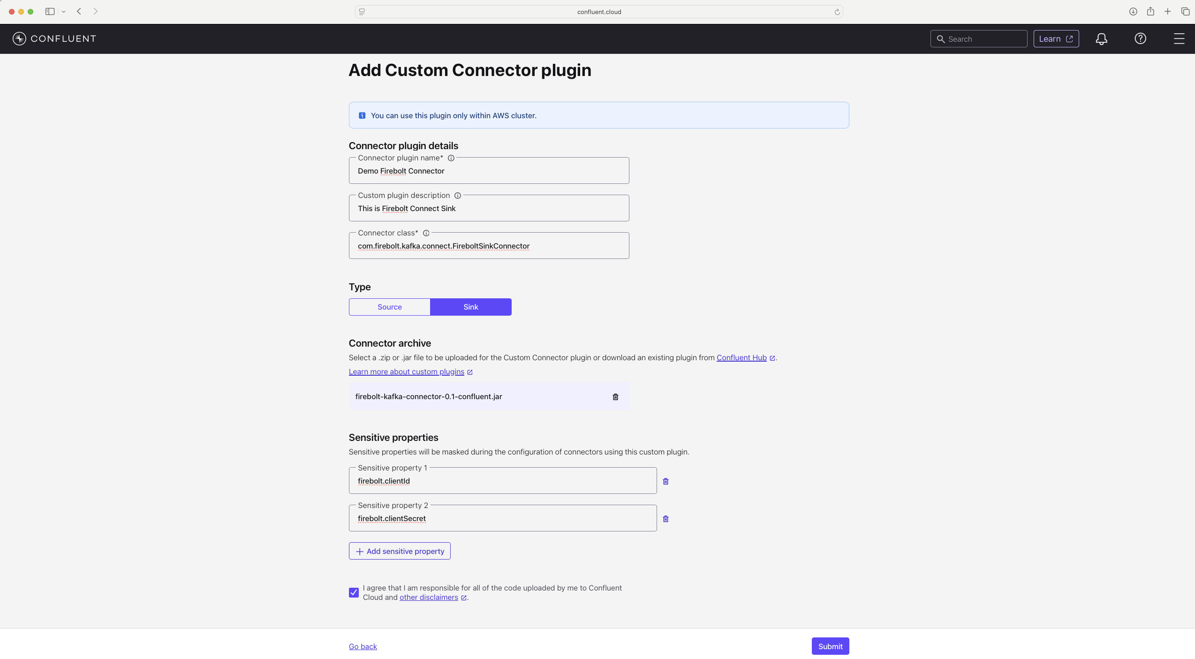Open the Confluent Hub link
Image resolution: width=1195 pixels, height=659 pixels.
point(741,357)
